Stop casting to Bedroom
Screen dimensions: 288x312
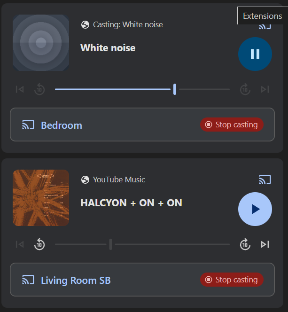[232, 125]
